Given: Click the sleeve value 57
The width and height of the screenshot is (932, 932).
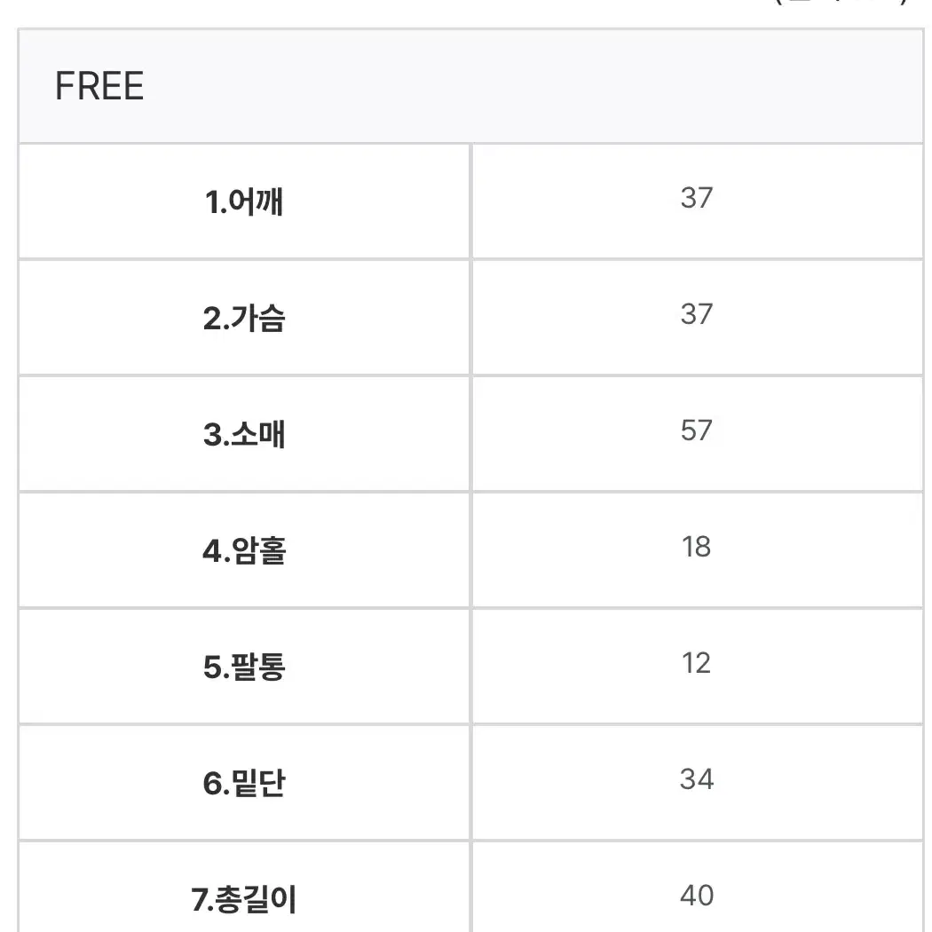Looking at the screenshot, I should (x=697, y=430).
